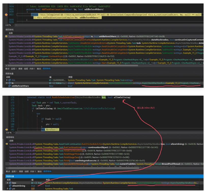Click the horizontal scrollbar under the AddTaskContinuation call stack

click(x=73, y=65)
